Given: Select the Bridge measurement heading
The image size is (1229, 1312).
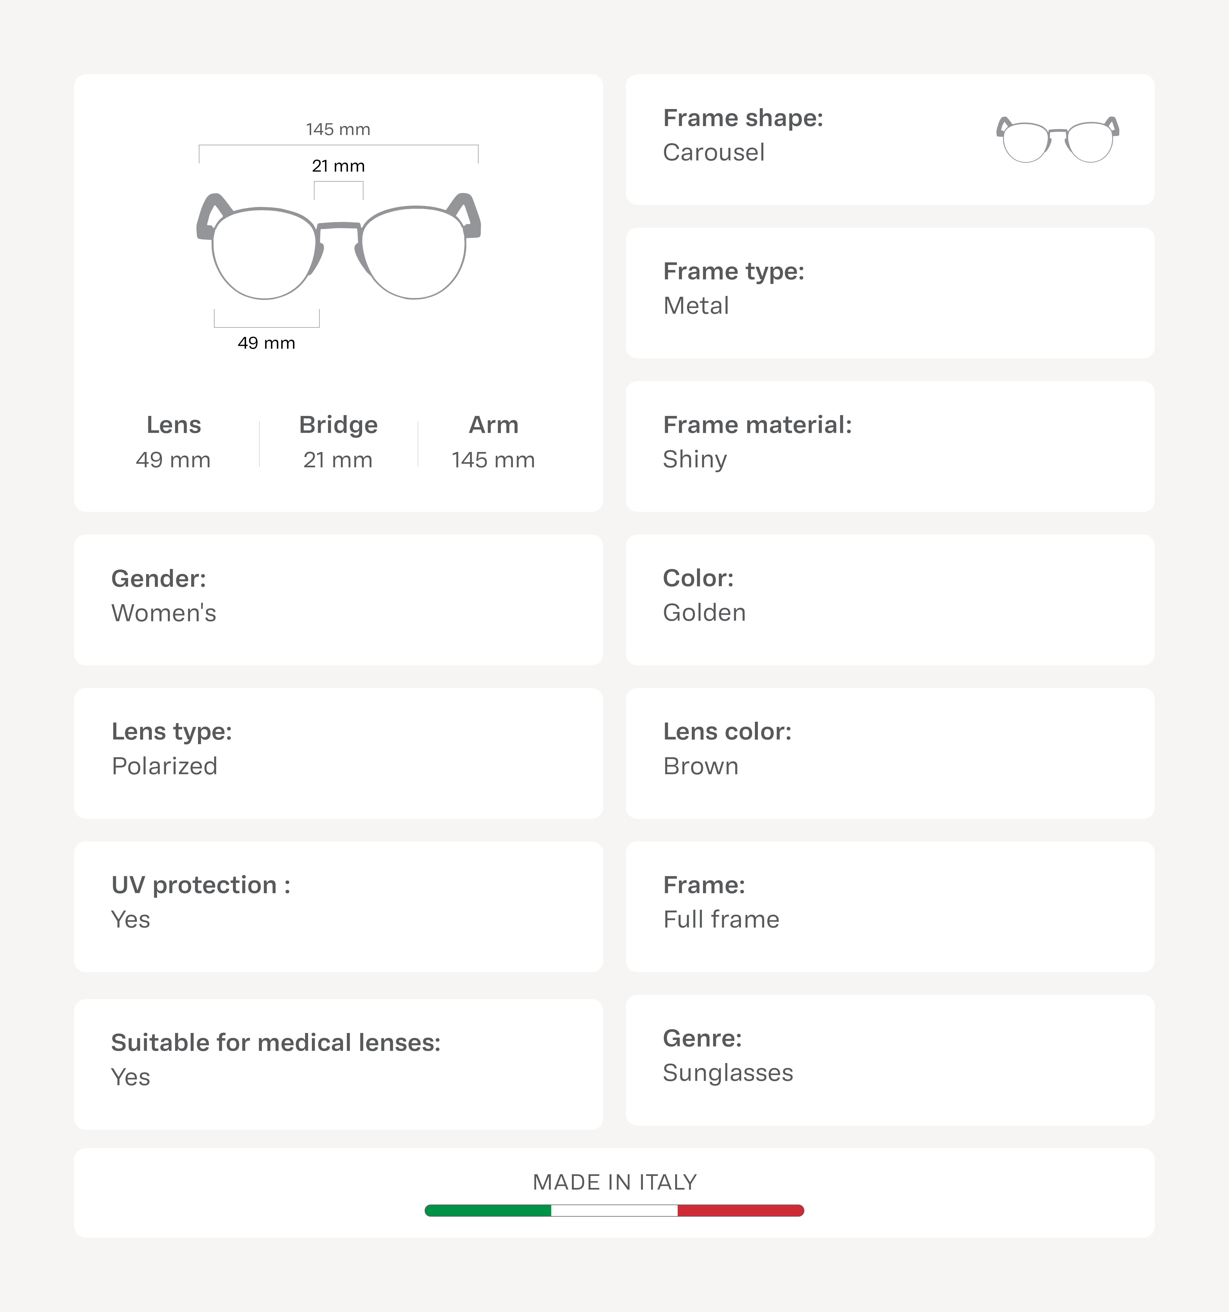Looking at the screenshot, I should tap(338, 425).
